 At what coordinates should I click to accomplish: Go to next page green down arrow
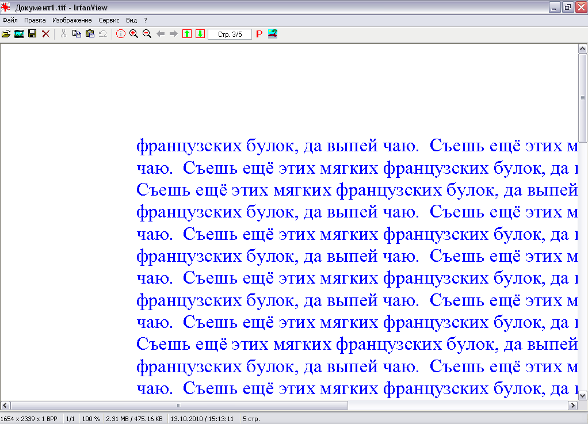[200, 35]
